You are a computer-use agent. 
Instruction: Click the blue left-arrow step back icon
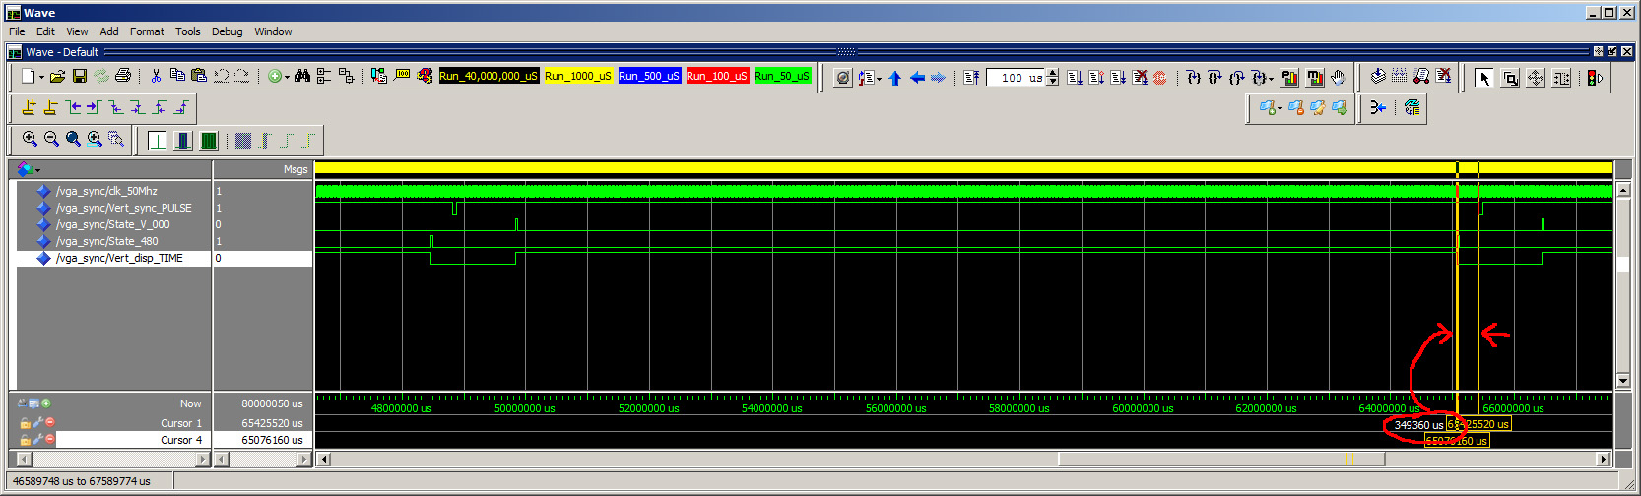tap(917, 78)
